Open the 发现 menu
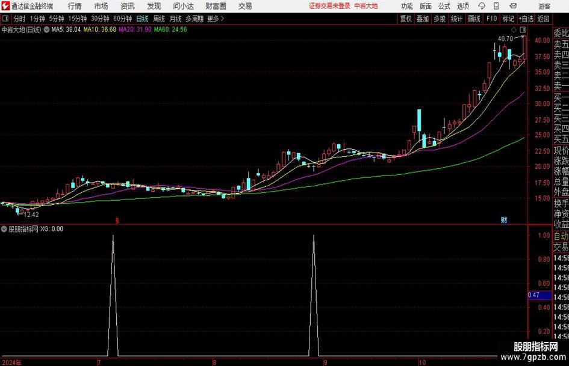The image size is (569, 366). click(x=154, y=6)
